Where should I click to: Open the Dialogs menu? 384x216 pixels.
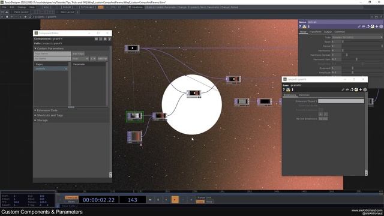tap(22, 7)
